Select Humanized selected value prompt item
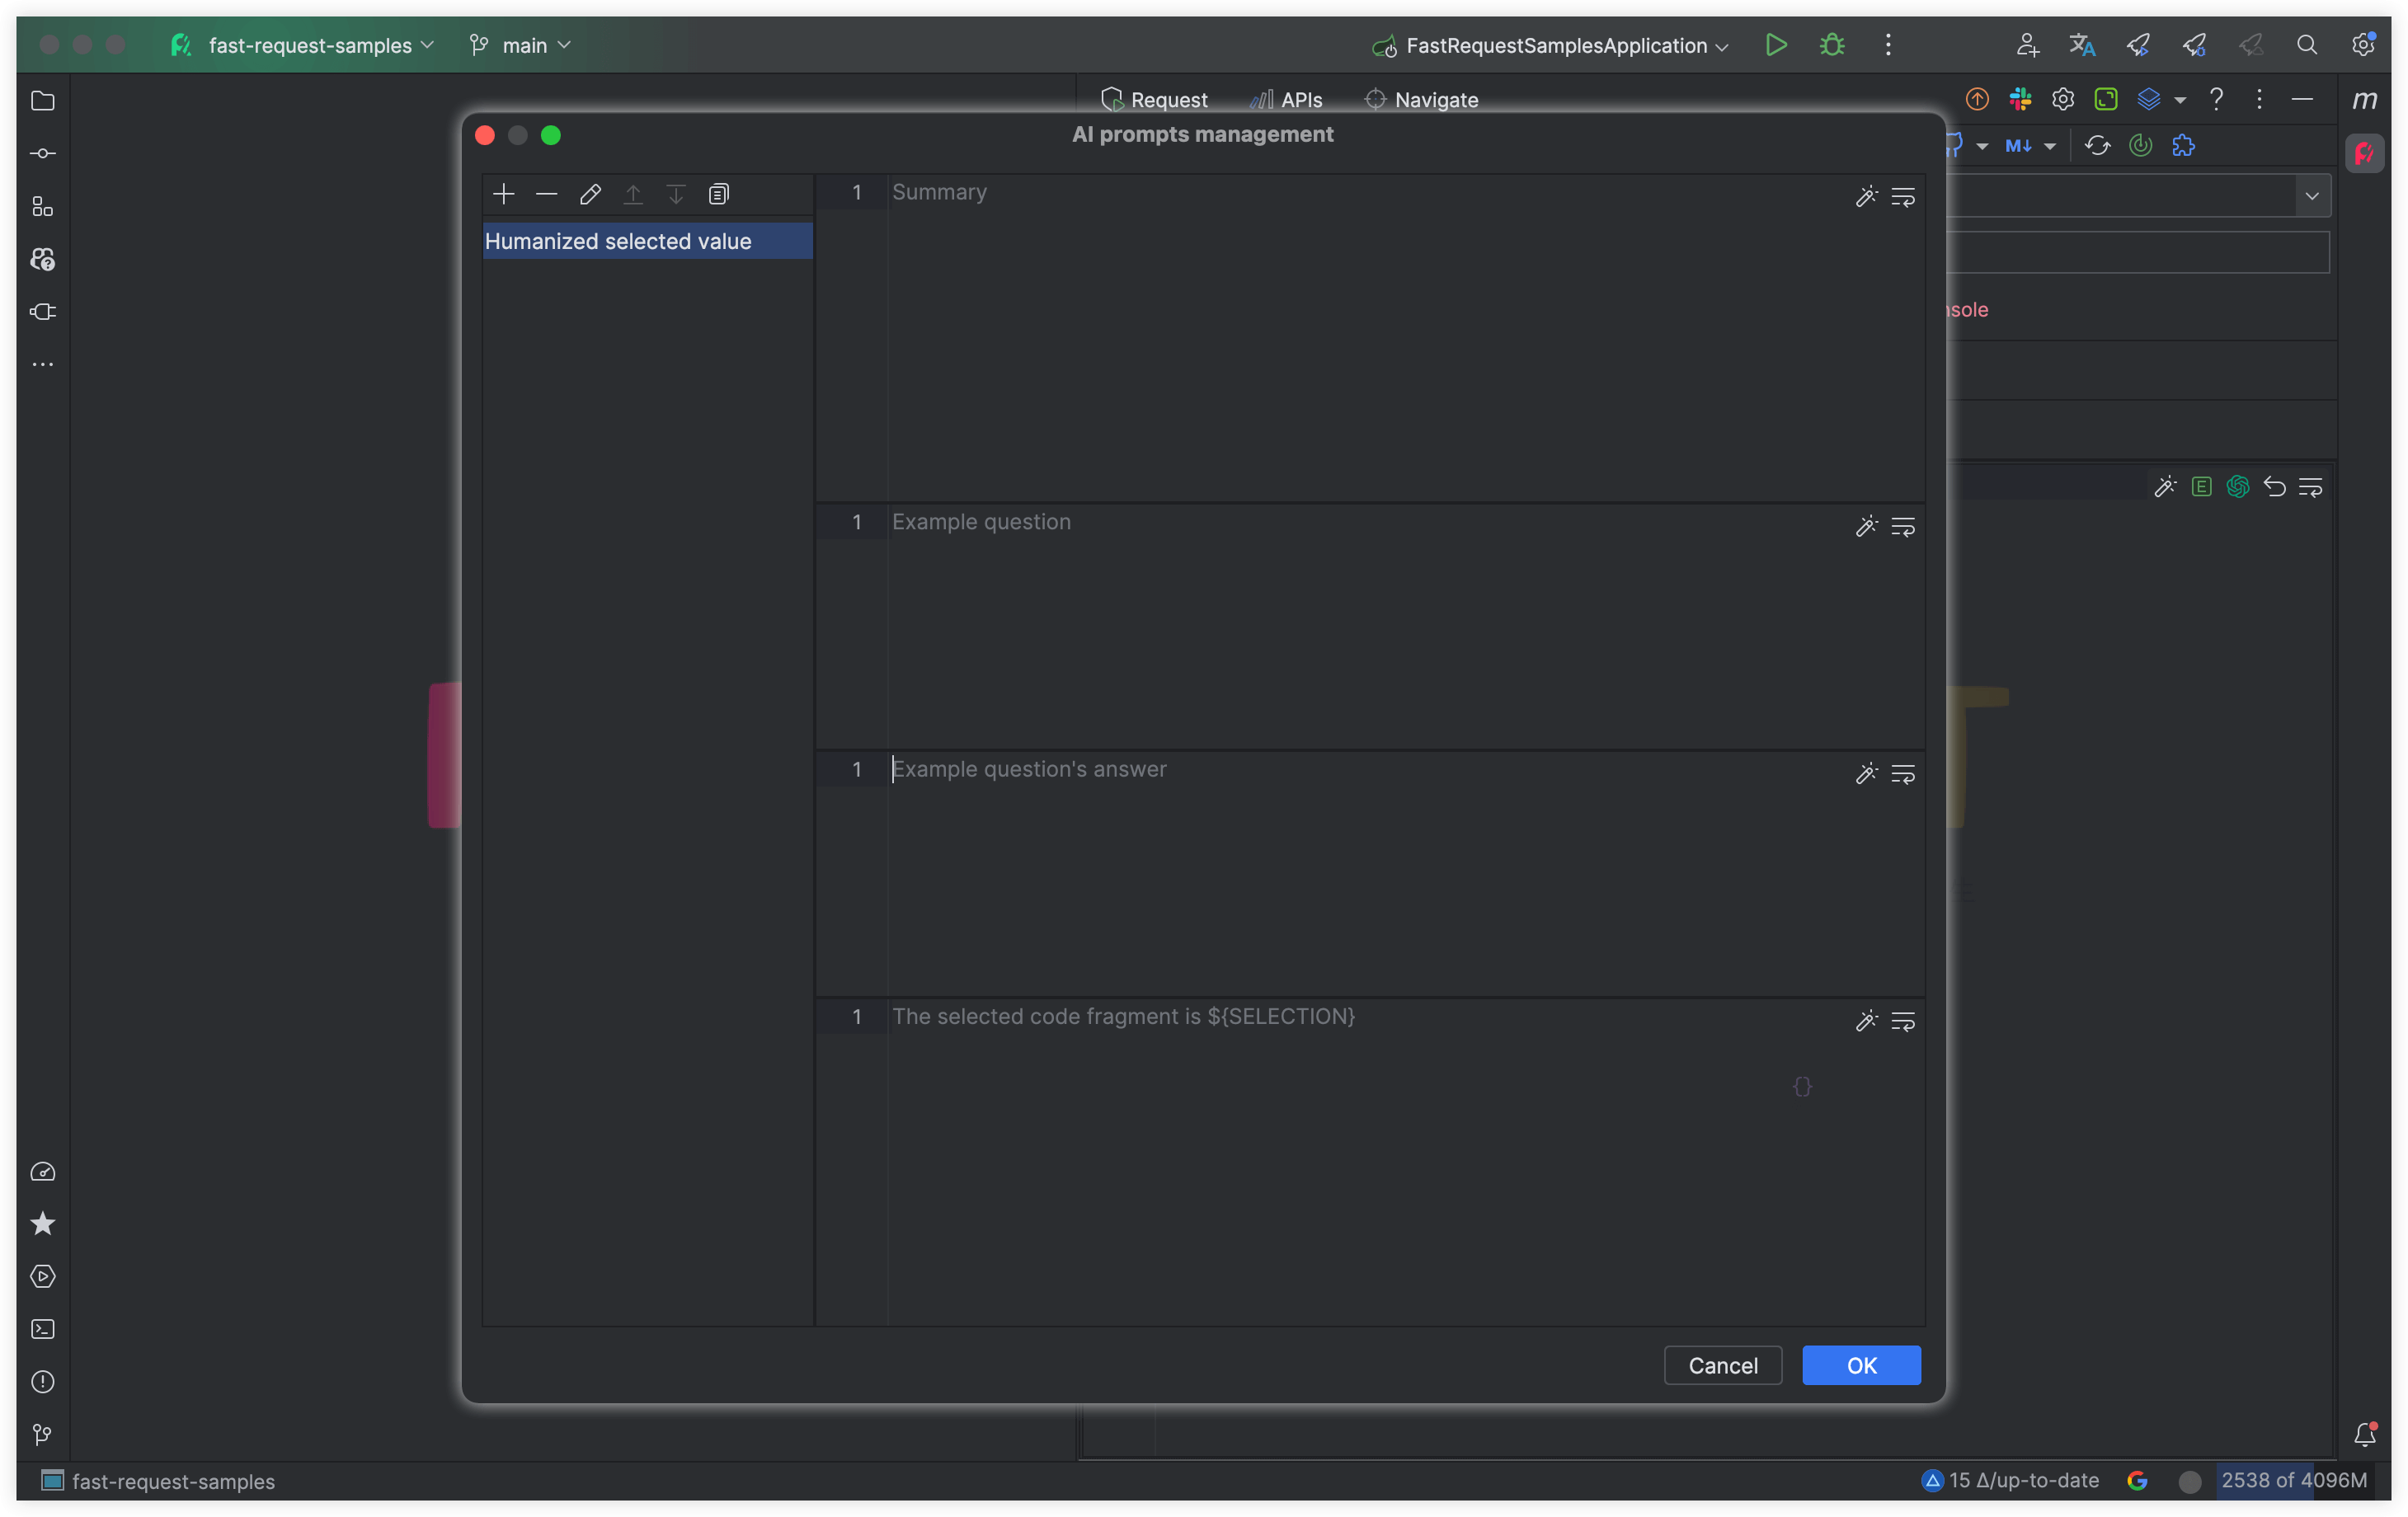Screen dimensions: 2408x1517 618,241
